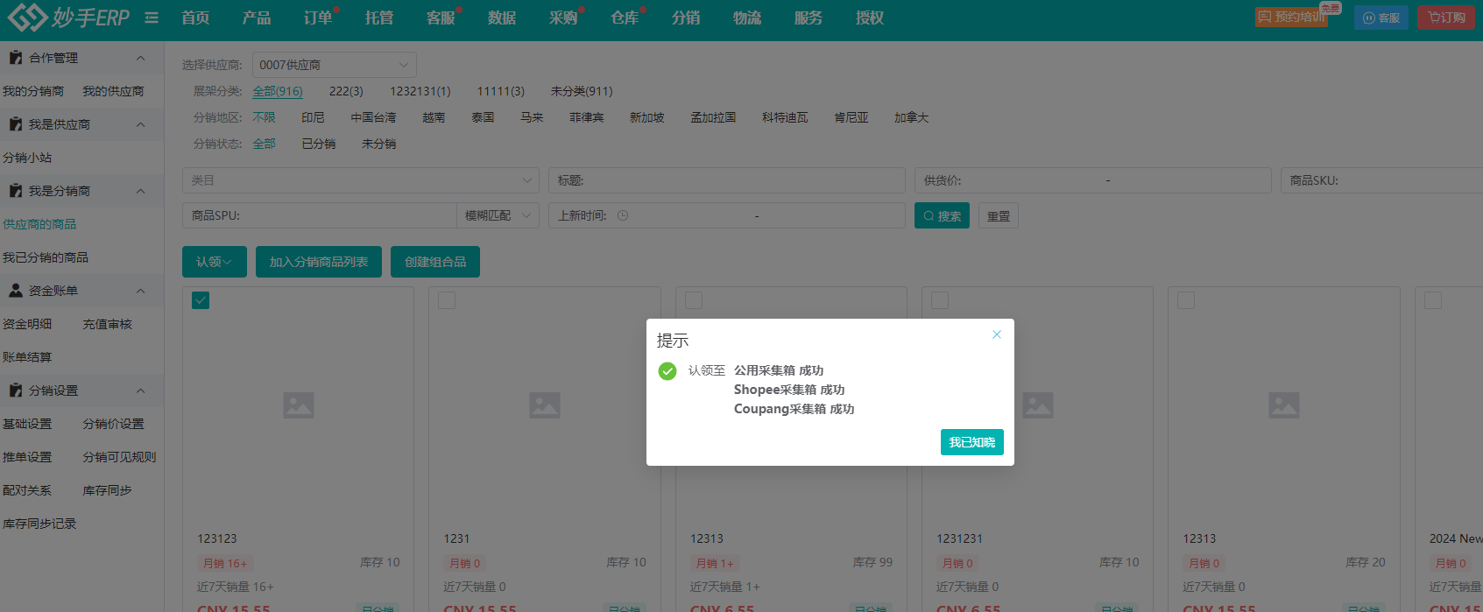
Task: Open 订单 in top navigation
Action: (318, 18)
